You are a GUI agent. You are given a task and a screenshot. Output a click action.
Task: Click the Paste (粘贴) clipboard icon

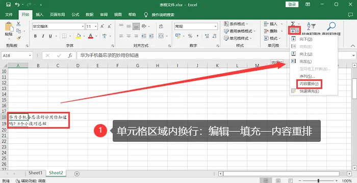pos(9,27)
